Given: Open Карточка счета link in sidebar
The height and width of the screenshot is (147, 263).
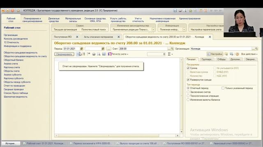Looking at the screenshot, I should coord(12,67).
